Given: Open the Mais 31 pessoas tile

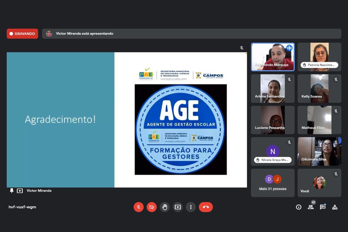Looking at the screenshot, I should tap(273, 183).
